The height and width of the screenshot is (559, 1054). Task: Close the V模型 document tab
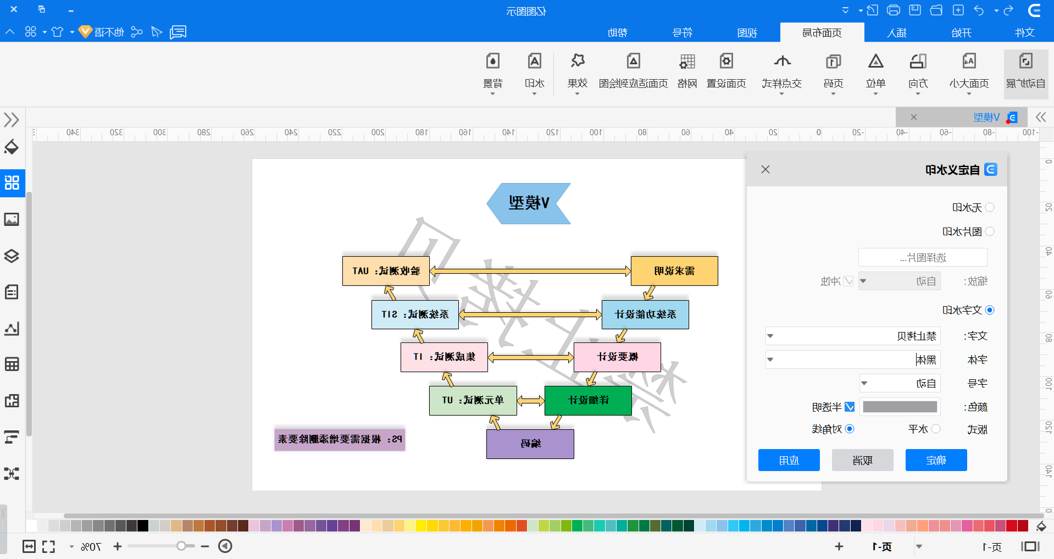[913, 117]
